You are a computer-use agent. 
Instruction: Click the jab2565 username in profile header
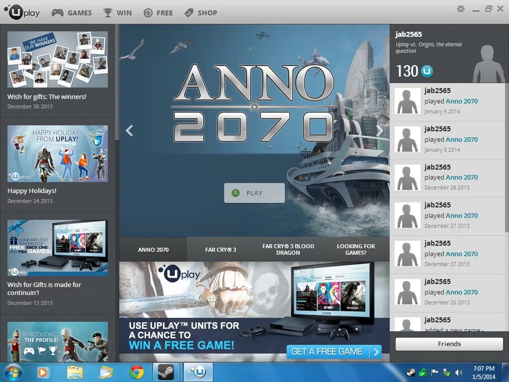pyautogui.click(x=409, y=34)
